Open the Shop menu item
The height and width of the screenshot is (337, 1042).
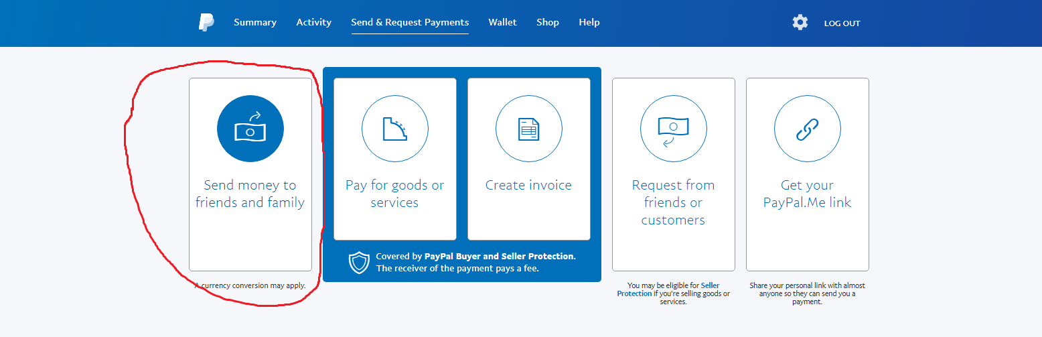point(548,22)
